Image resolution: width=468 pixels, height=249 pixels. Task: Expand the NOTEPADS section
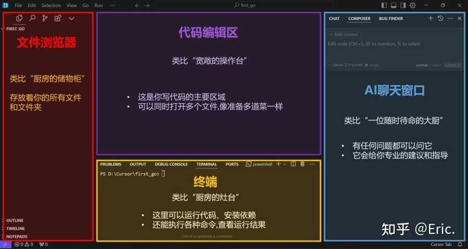tap(17, 237)
